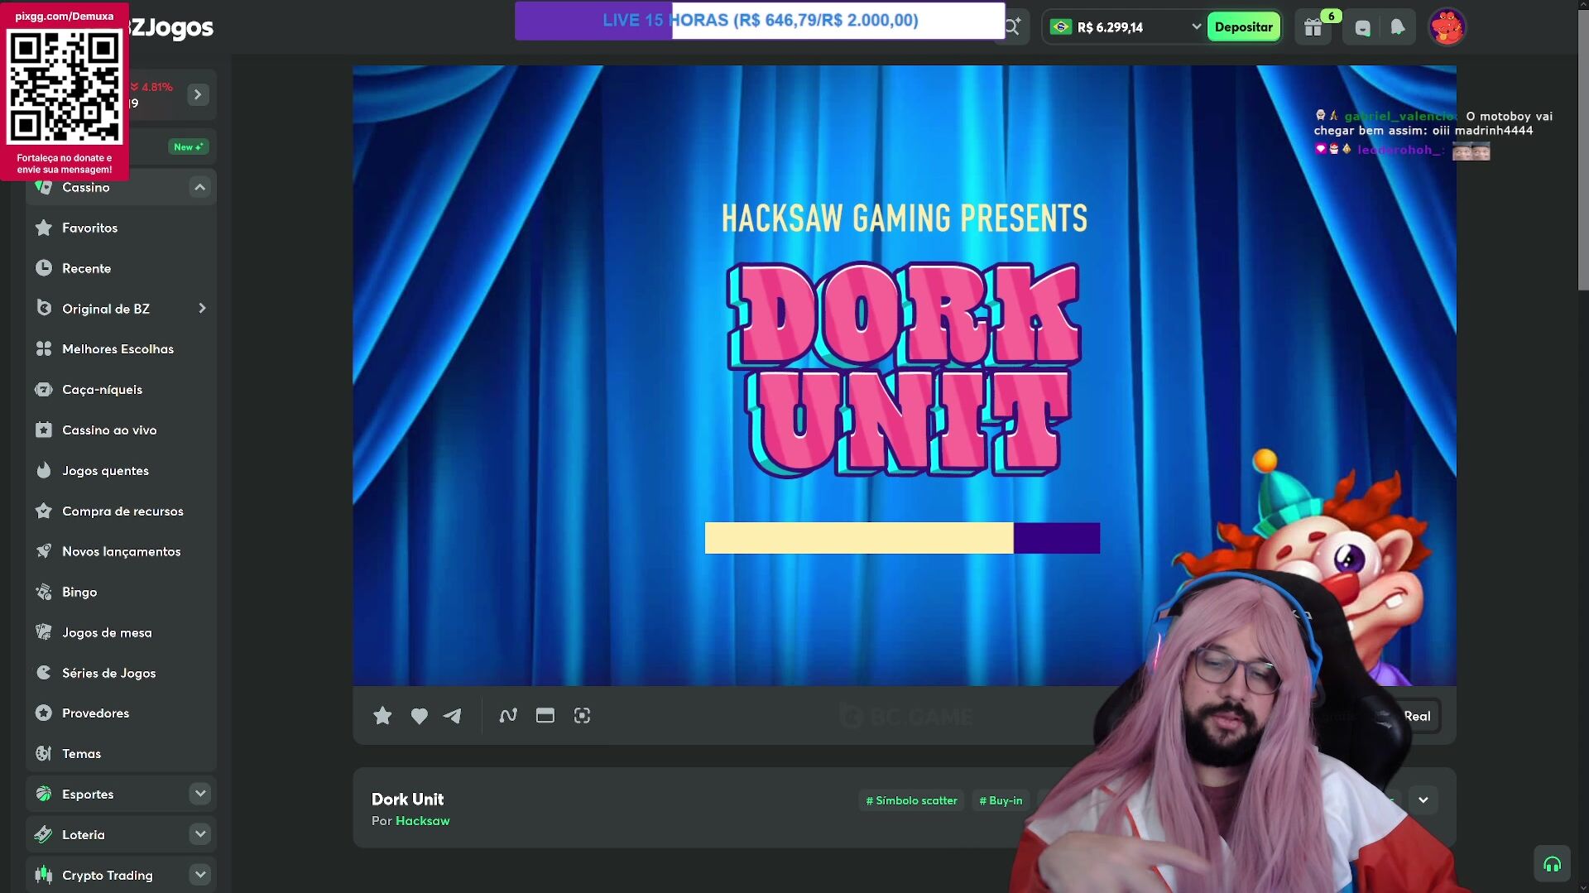
Task: Open balance currency dropdown
Action: (1196, 26)
